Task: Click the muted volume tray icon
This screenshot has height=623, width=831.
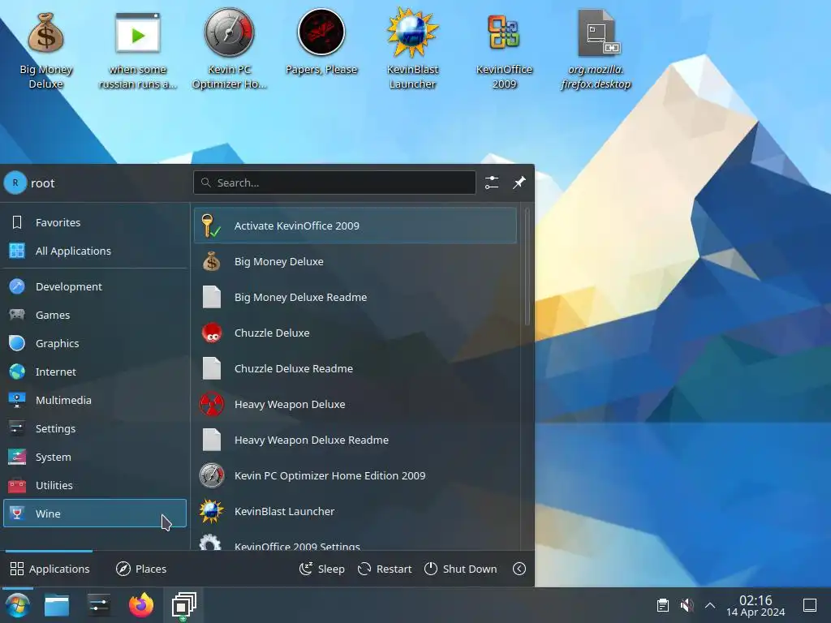Action: point(687,605)
